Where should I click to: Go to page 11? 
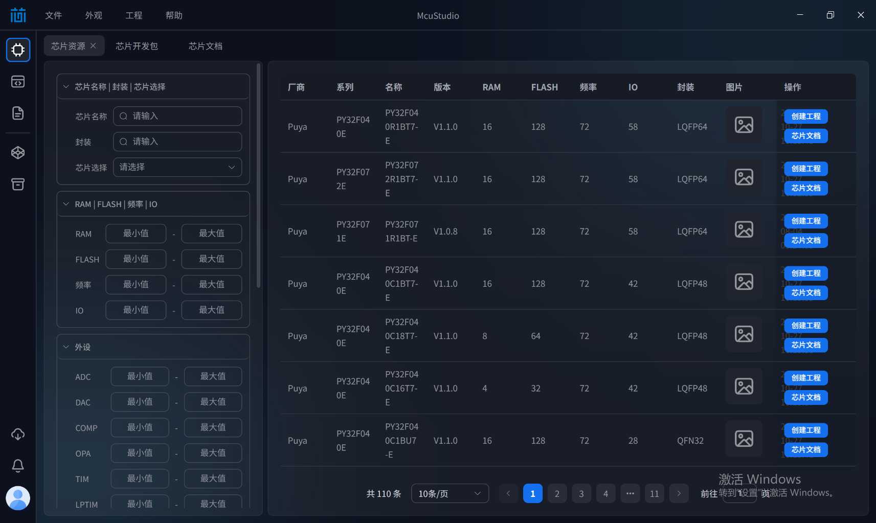(654, 493)
